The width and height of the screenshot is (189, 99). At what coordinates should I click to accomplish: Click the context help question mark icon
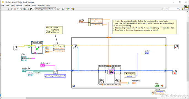pos(182,9)
